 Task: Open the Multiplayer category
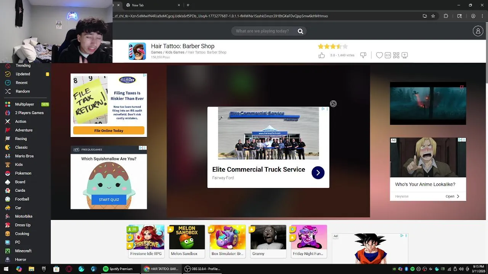[25, 104]
